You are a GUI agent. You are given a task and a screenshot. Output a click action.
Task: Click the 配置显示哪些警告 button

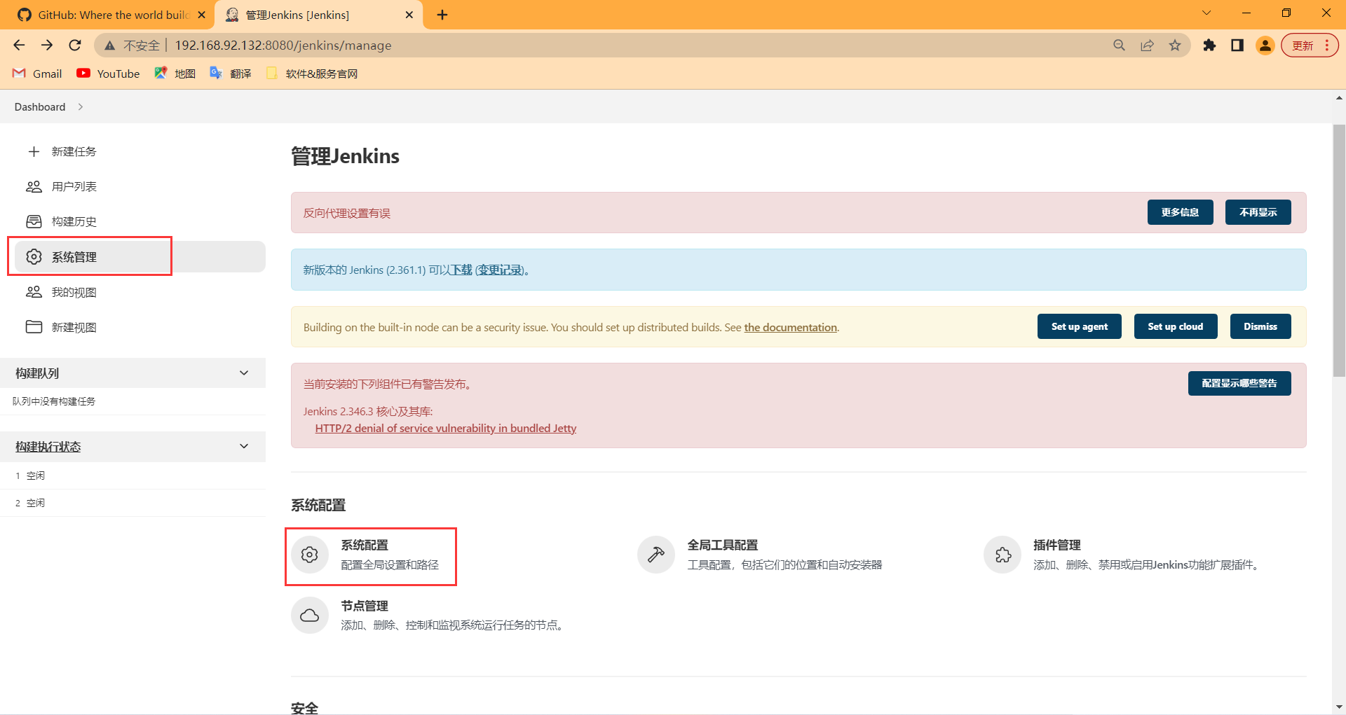(1239, 383)
